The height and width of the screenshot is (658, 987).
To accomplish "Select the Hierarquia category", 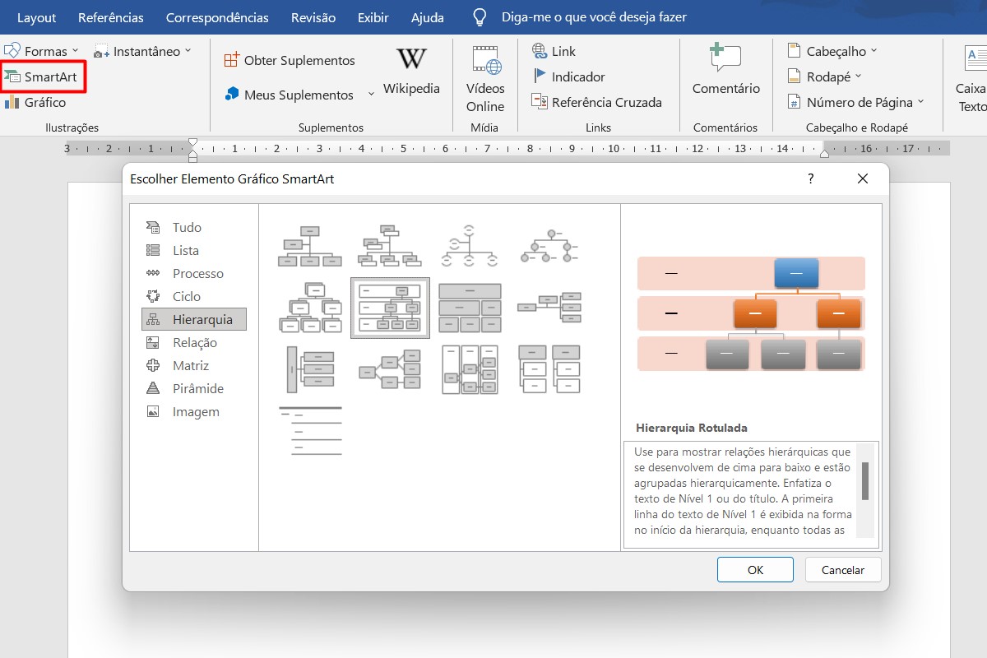I will pos(194,320).
